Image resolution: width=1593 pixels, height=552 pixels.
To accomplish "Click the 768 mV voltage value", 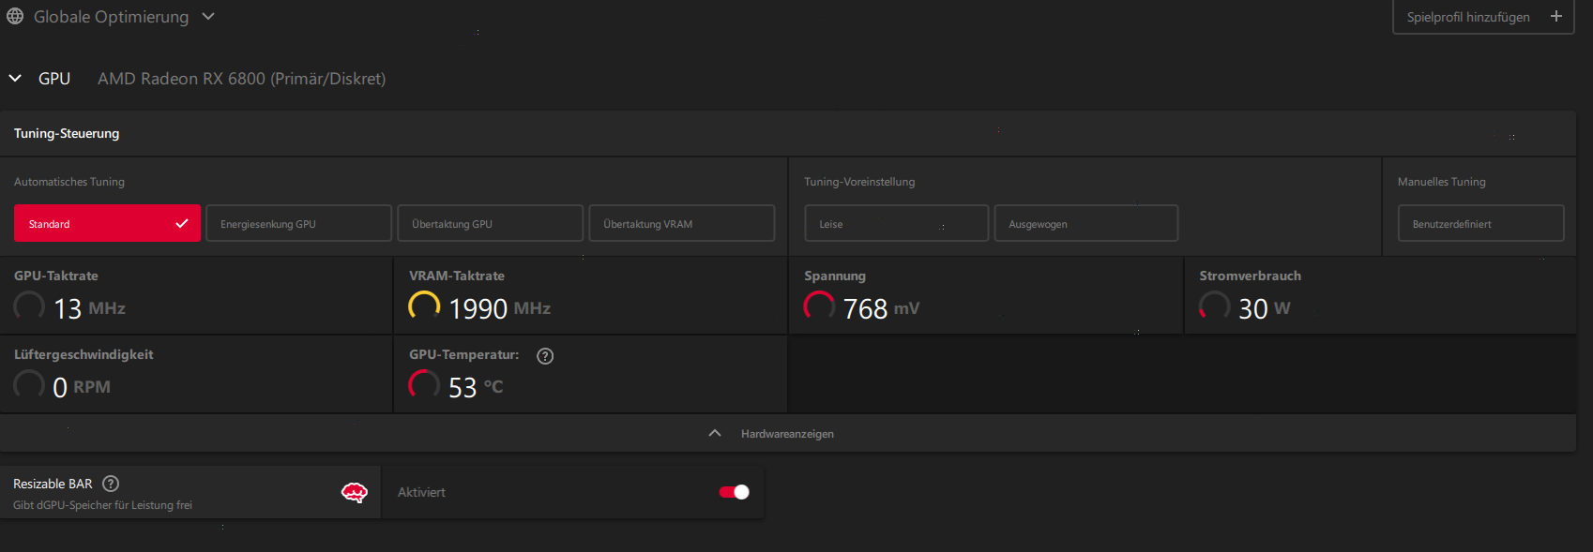I will point(881,308).
